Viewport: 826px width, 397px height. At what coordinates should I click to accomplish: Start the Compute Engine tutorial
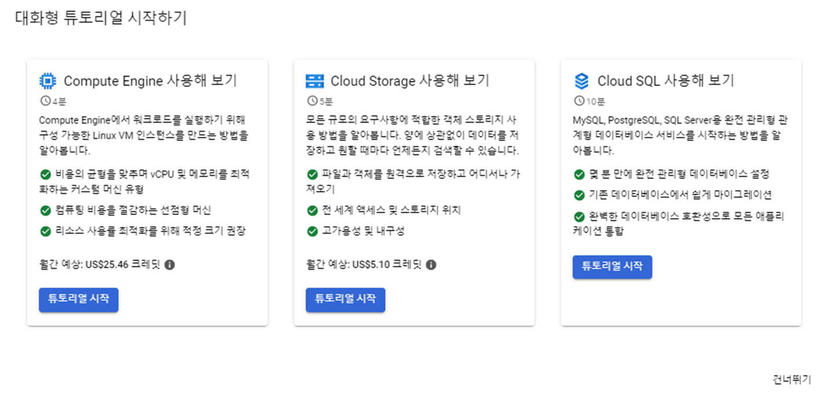(79, 299)
